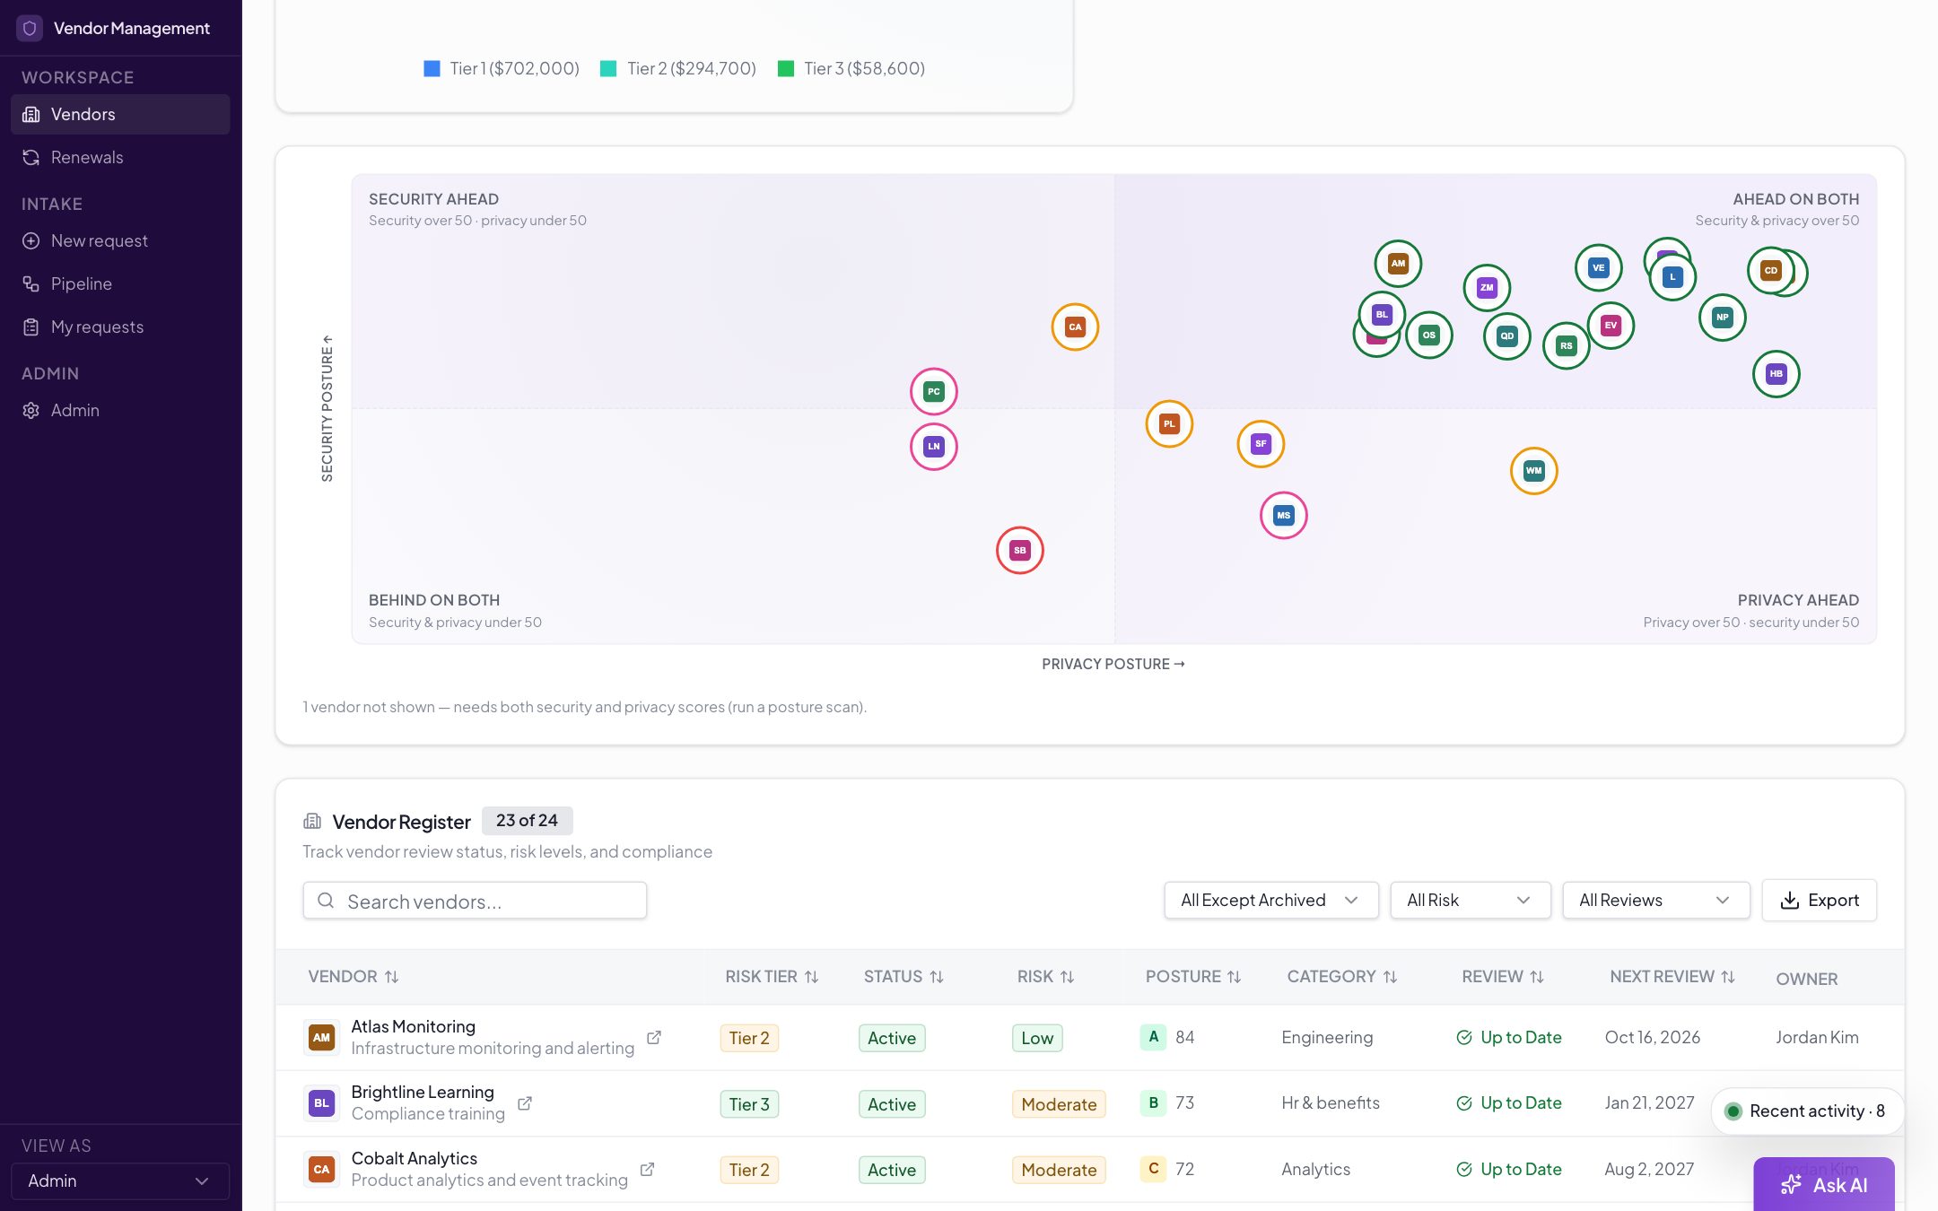Screen dimensions: 1938x1211
Task: Toggle Tier 1 legend blue swatch
Action: coord(432,69)
